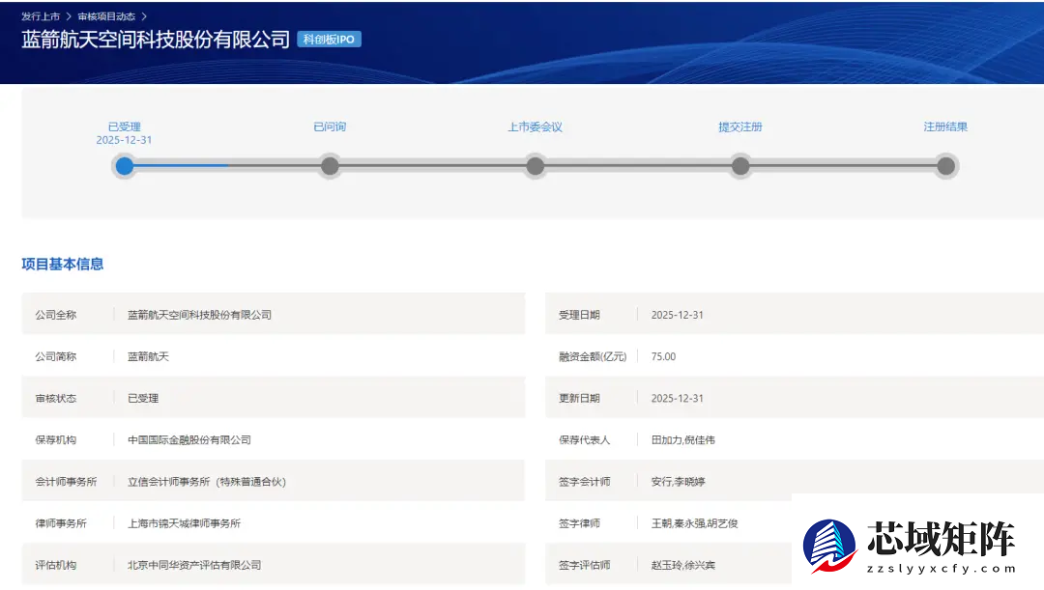Click sponsor 中国国际金融股份有限公司
The height and width of the screenshot is (590, 1044).
(190, 438)
